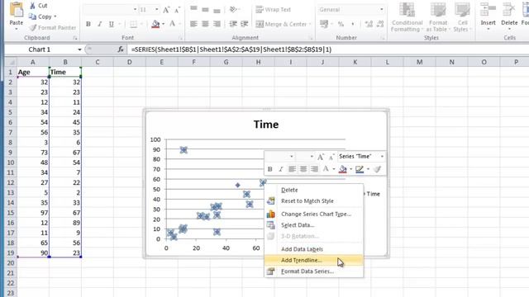The width and height of the screenshot is (529, 297).
Task: Click the Orientation text angle icon
Action: [x=233, y=9]
